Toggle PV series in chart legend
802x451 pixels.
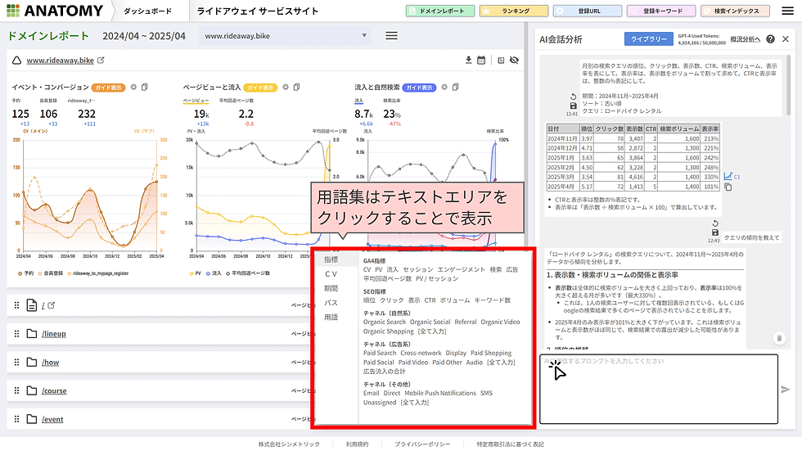coord(195,273)
